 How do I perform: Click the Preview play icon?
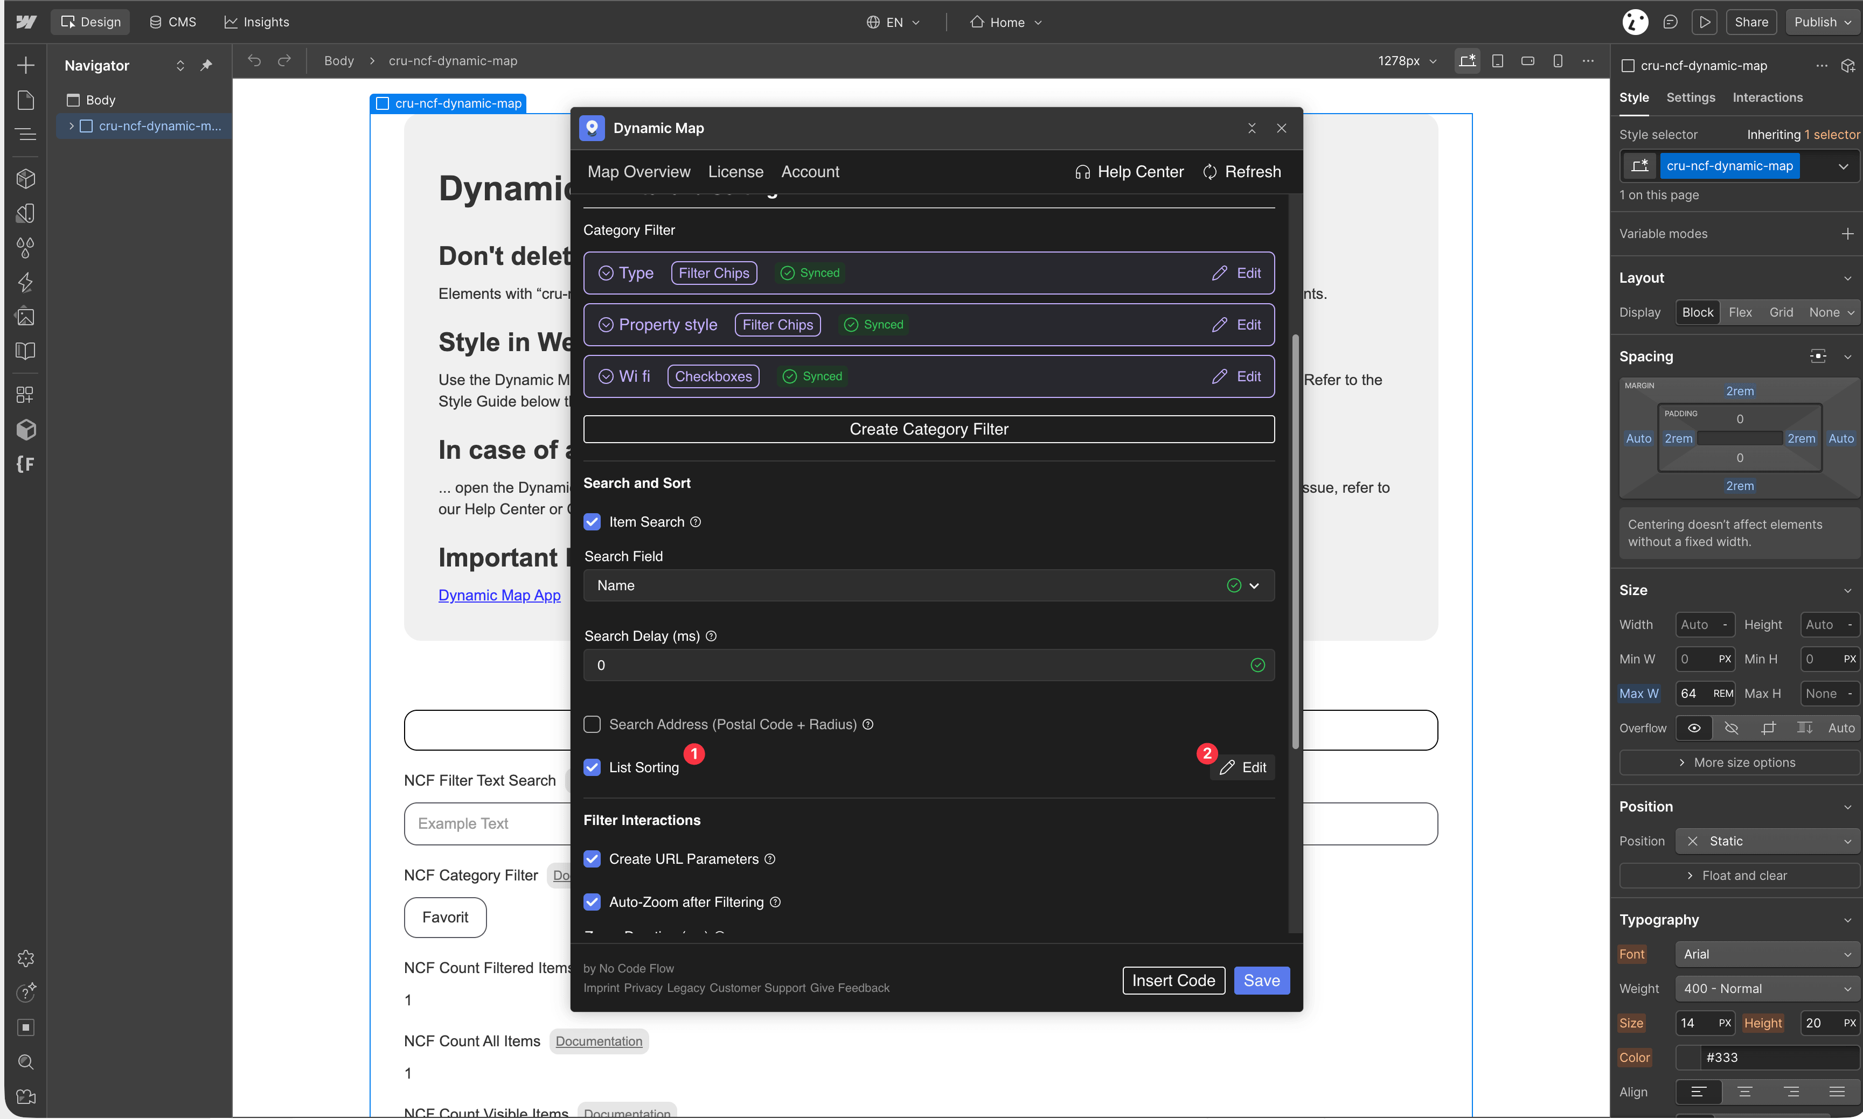point(1704,22)
